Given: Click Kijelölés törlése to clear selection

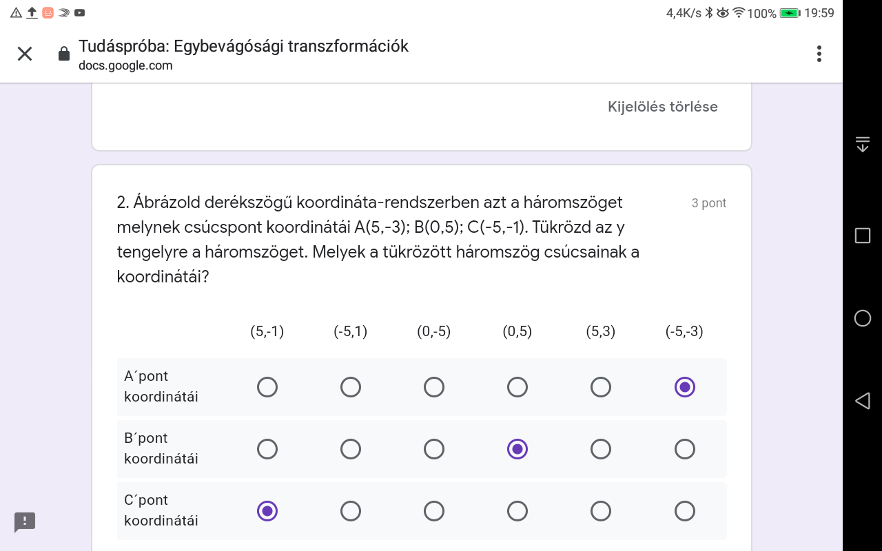Looking at the screenshot, I should [x=662, y=107].
